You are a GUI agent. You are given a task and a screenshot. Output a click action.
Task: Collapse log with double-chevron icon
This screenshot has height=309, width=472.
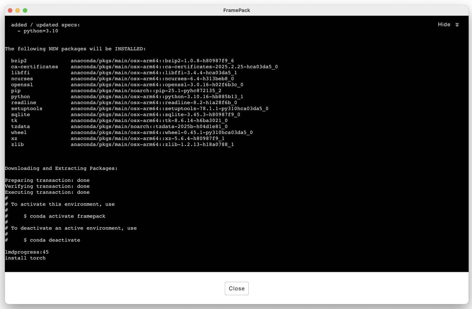pyautogui.click(x=457, y=25)
